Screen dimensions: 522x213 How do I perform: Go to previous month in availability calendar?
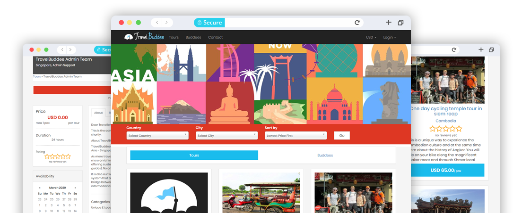pyautogui.click(x=40, y=188)
